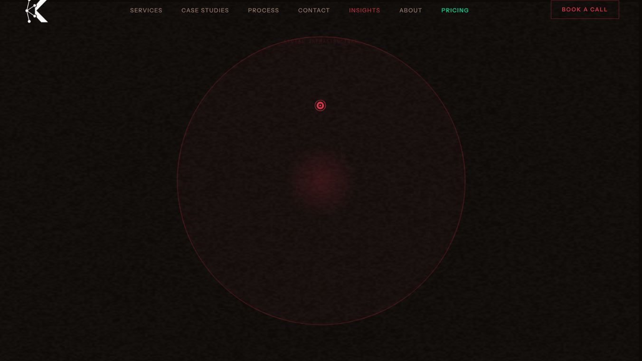Image resolution: width=642 pixels, height=361 pixels.
Task: Select Process in the navigation bar
Action: pos(264,10)
